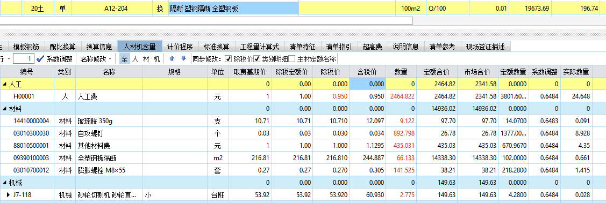Click the 244.887 含税价 cell
Image resolution: width=606 pixels, height=203 pixels.
[x=368, y=158]
